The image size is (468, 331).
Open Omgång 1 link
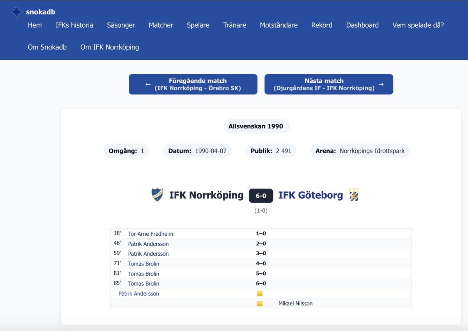coord(142,151)
